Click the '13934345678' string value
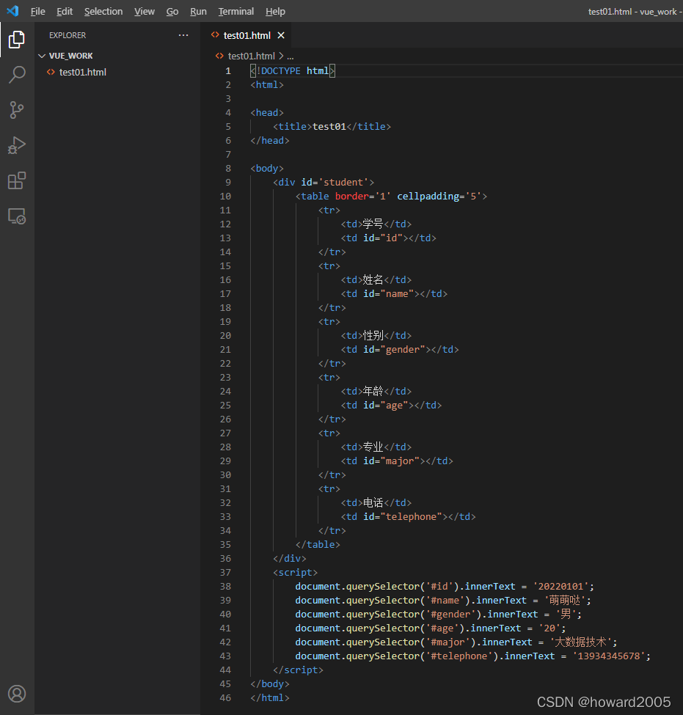This screenshot has width=683, height=715. pos(609,656)
